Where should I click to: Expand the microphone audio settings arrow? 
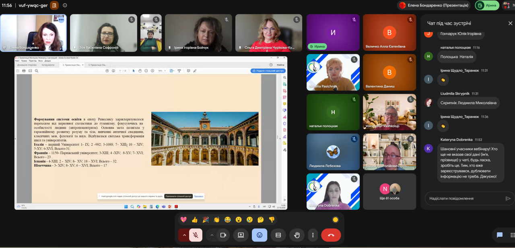[x=184, y=235]
